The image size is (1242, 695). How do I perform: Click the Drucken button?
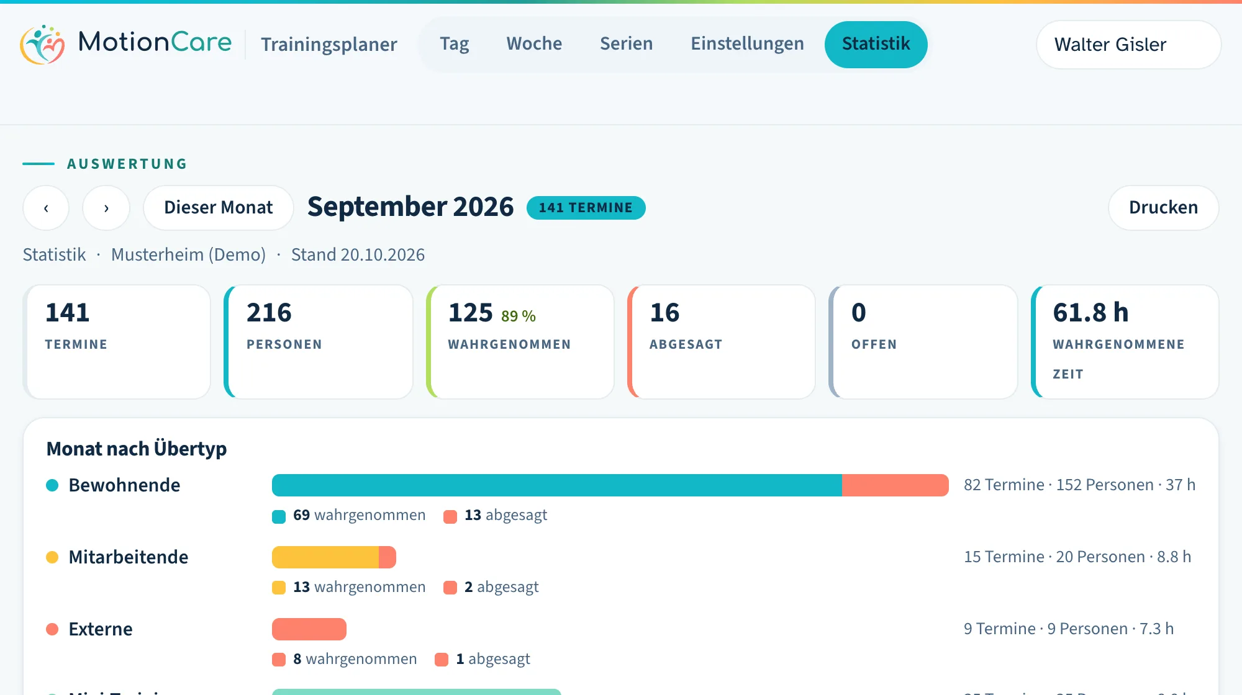click(x=1163, y=208)
